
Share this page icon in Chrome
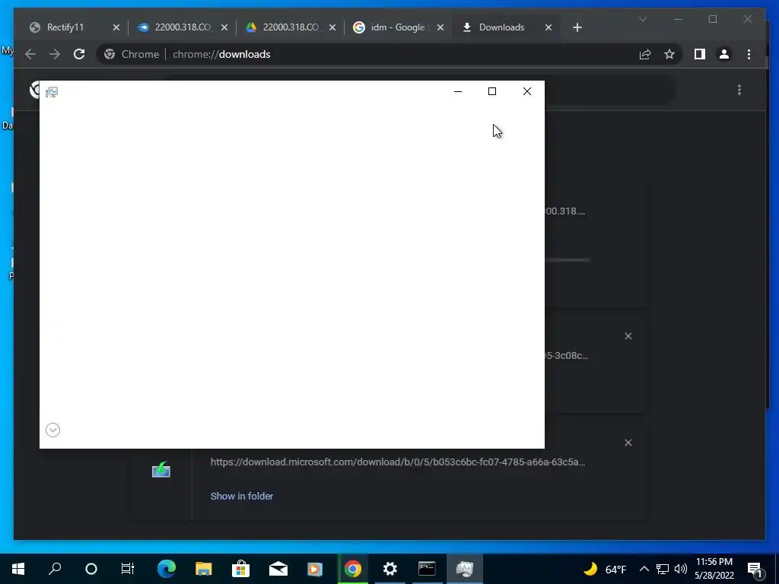[x=645, y=54]
